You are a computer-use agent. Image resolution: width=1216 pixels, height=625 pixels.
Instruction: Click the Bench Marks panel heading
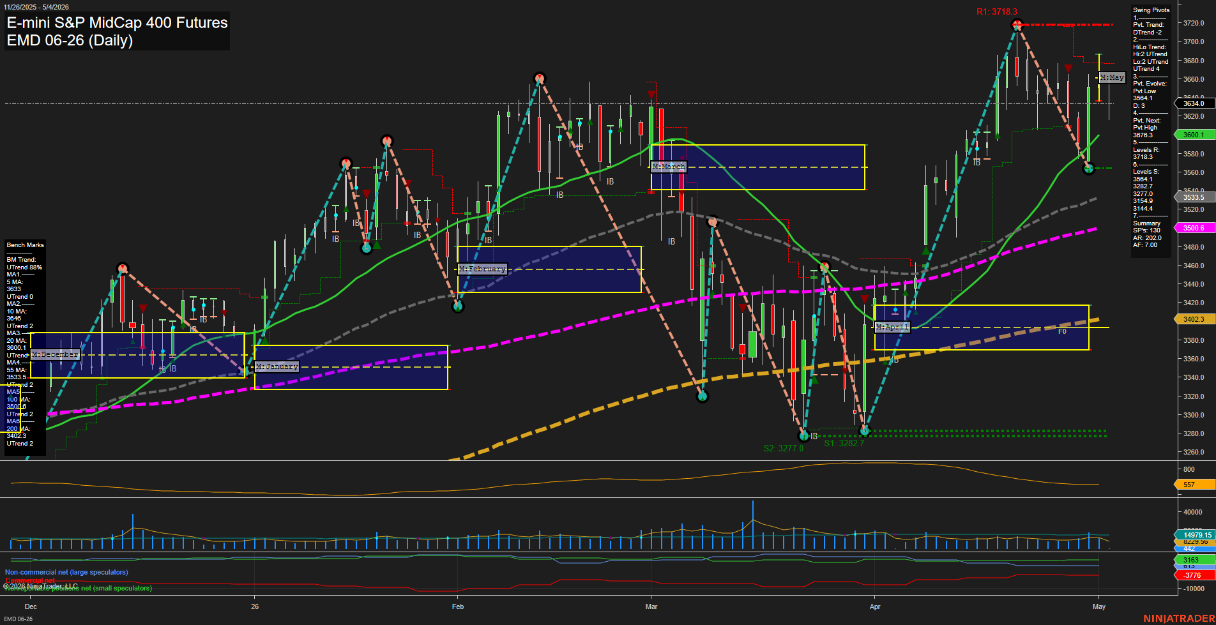[x=25, y=245]
